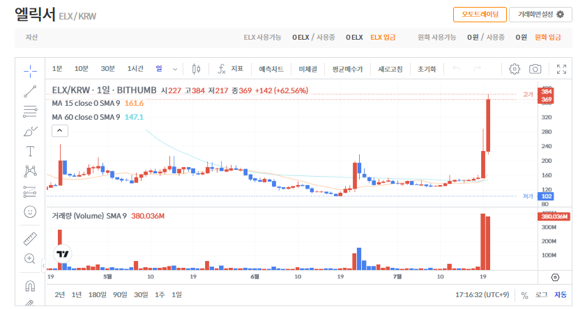Screen dimensions: 578x309
Task: Select the 1분 interval
Action: click(x=57, y=69)
